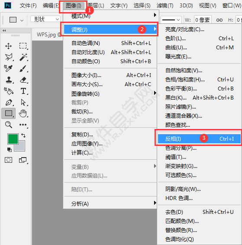Select the Move tool
Viewport: 242px width, 245px height.
pyautogui.click(x=8, y=46)
